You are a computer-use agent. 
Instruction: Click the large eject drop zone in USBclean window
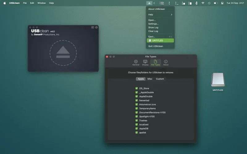(63, 53)
